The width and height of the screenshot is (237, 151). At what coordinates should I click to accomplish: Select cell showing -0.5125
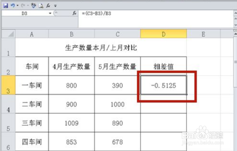click(x=164, y=85)
